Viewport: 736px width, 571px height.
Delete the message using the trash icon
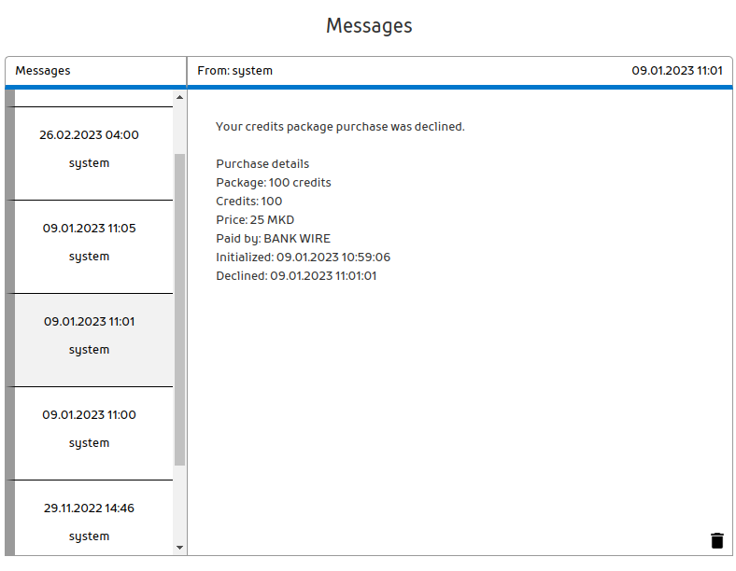716,540
